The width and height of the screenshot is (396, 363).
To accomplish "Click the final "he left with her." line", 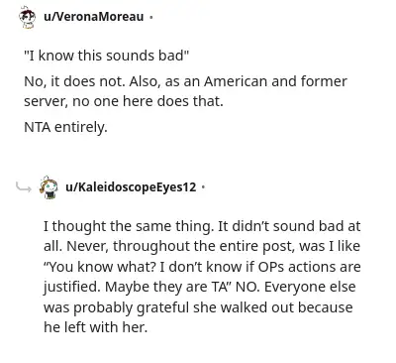I will (95, 327).
